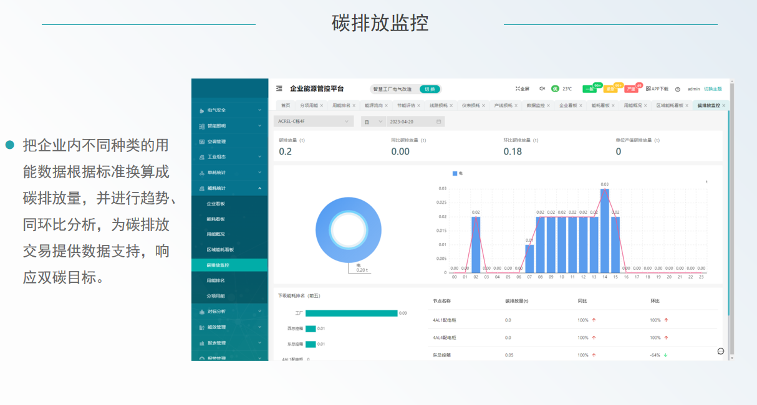Expand the 智能照明 menu chevron
Viewport: 757px width, 405px height.
coord(259,126)
